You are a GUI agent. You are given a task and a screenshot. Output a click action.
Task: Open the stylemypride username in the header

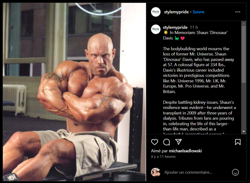click(176, 12)
